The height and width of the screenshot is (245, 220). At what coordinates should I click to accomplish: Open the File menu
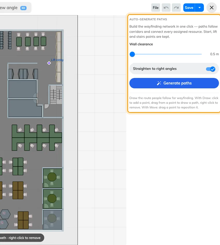[x=155, y=8]
